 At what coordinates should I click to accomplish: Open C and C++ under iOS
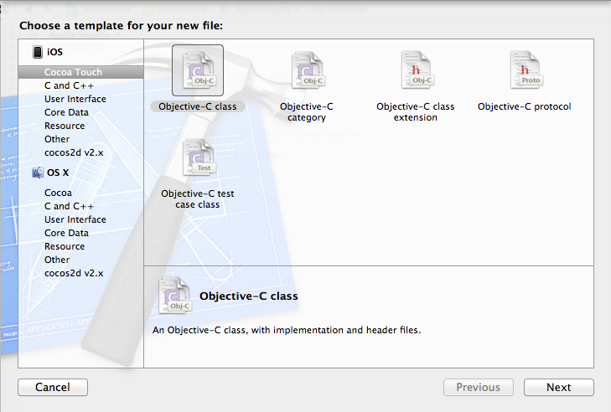coord(69,85)
